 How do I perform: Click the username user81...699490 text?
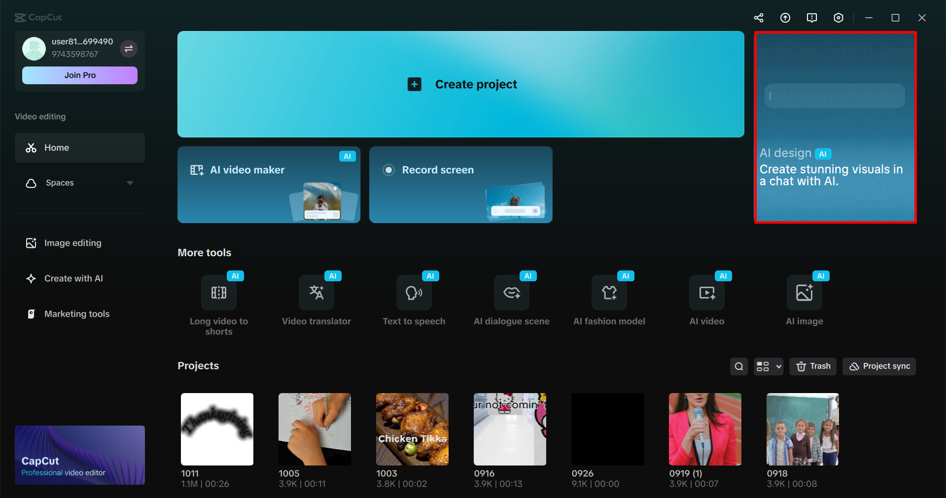click(x=82, y=41)
